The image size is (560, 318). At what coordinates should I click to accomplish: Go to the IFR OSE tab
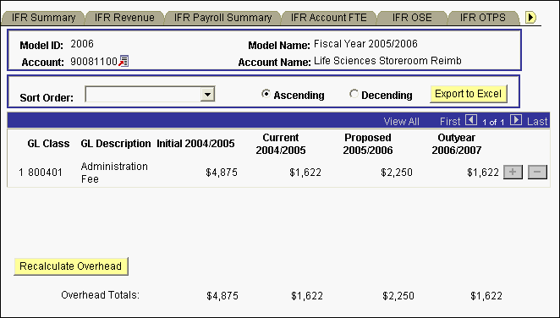pyautogui.click(x=412, y=18)
